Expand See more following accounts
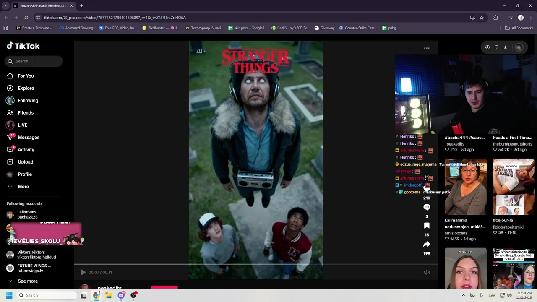 [23, 281]
